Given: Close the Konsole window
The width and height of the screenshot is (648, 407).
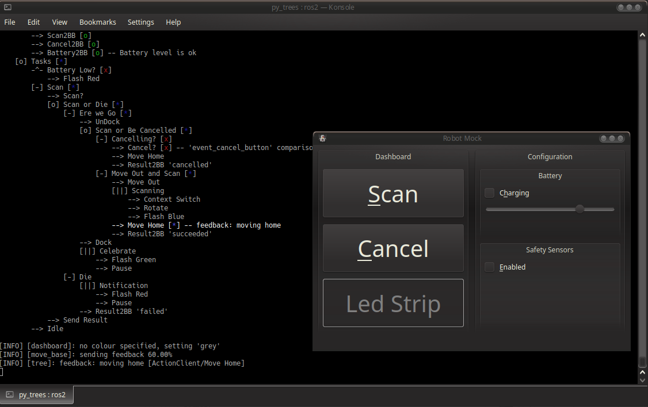Looking at the screenshot, I should [x=638, y=7].
